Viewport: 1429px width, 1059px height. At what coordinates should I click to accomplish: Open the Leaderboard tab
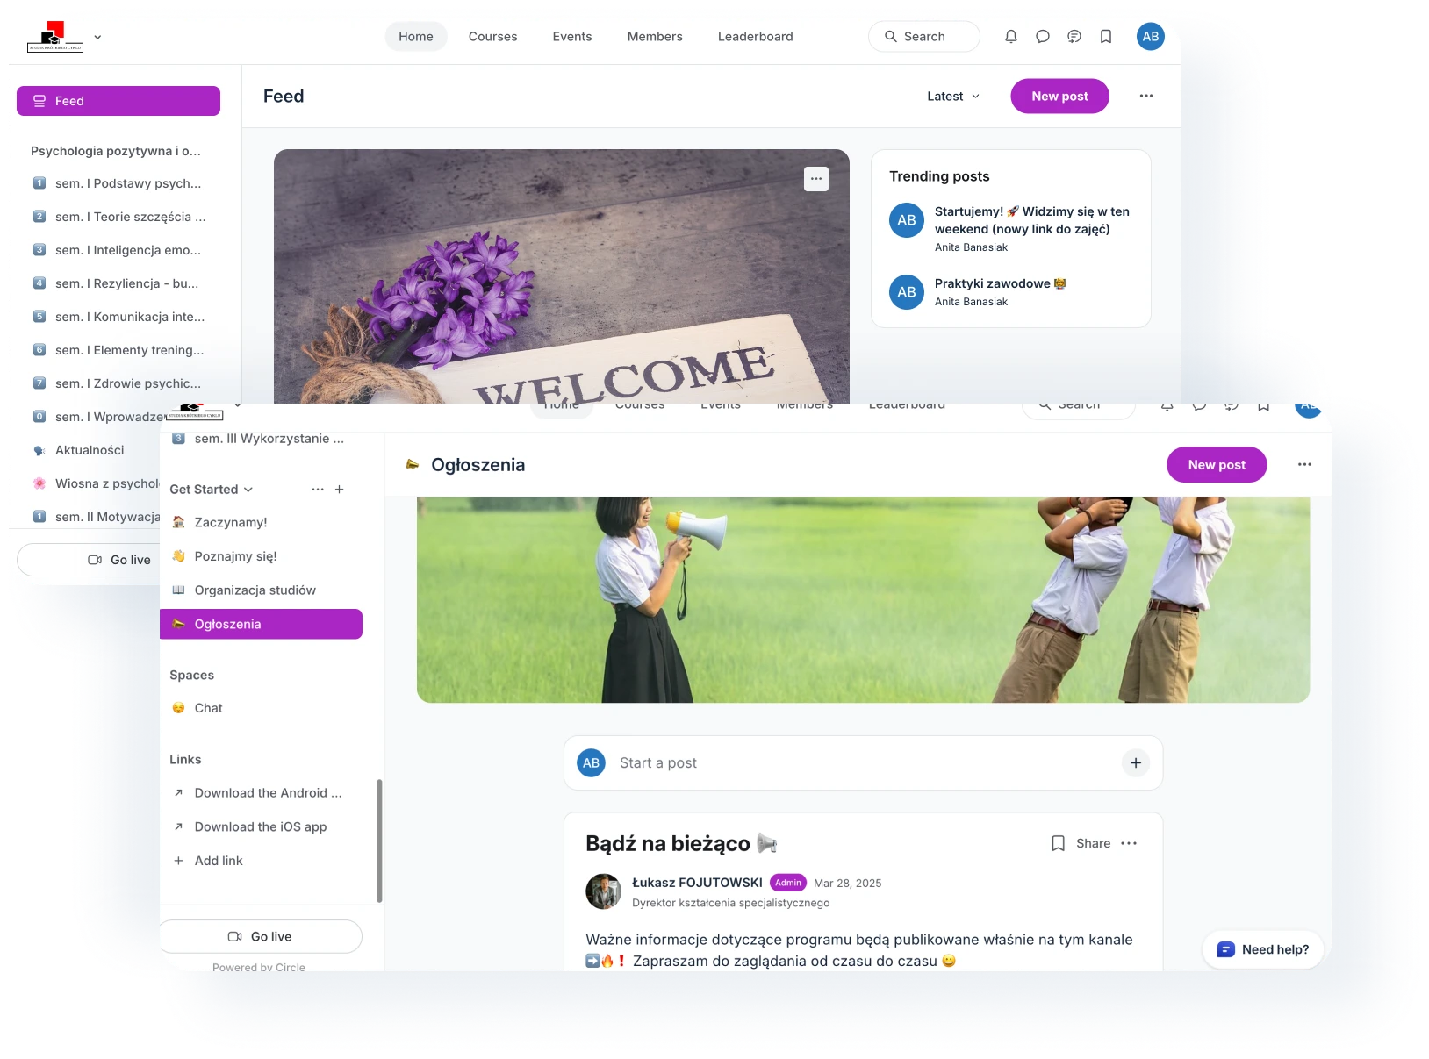(x=755, y=37)
